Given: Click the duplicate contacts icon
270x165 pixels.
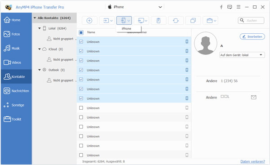Looking at the screenshot, I should 193,21.
